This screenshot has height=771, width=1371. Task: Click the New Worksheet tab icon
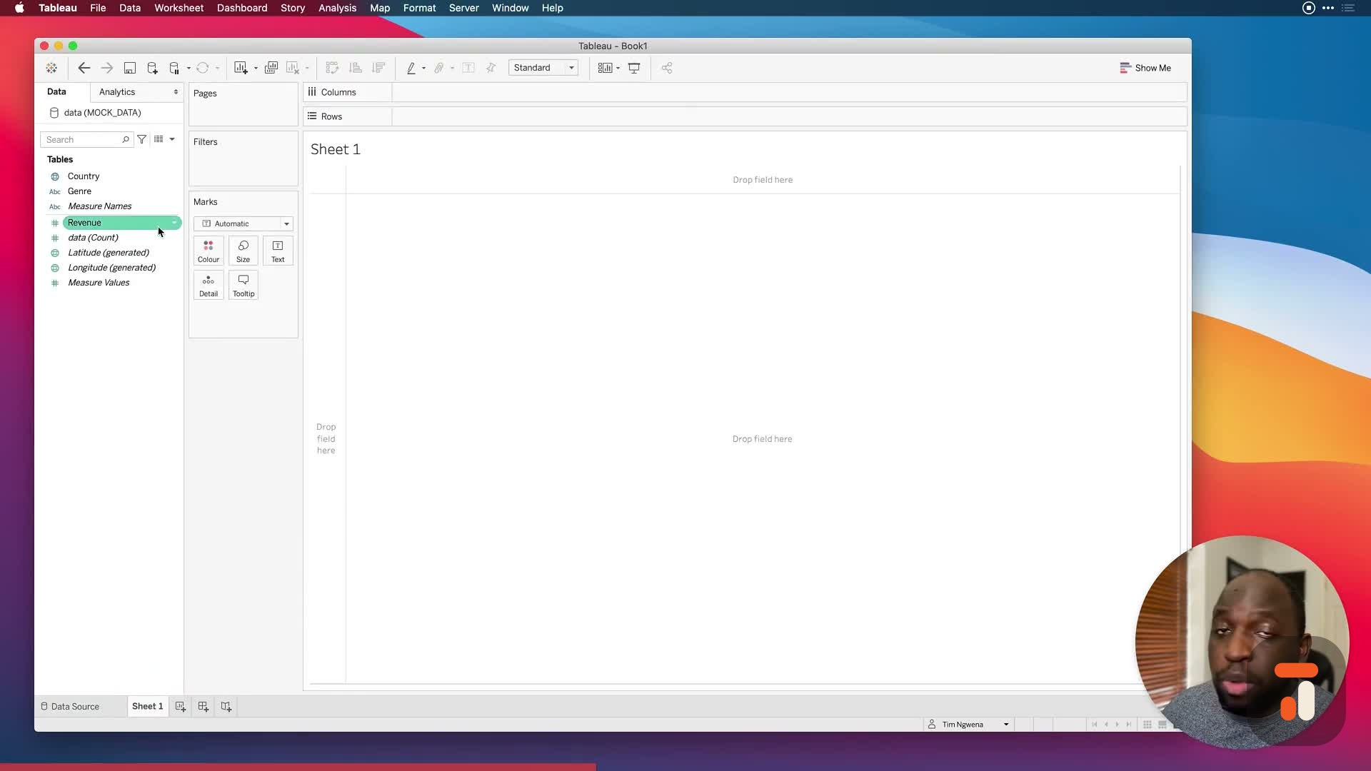tap(181, 707)
